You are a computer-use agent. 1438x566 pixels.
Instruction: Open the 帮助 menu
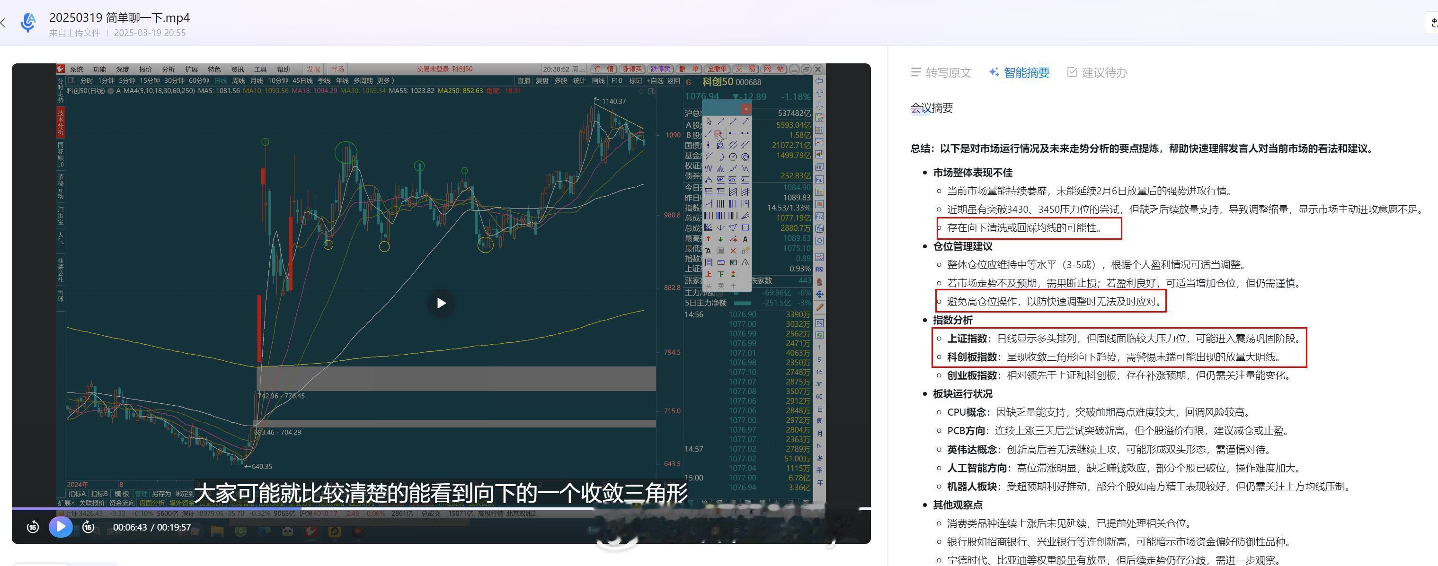coord(284,70)
